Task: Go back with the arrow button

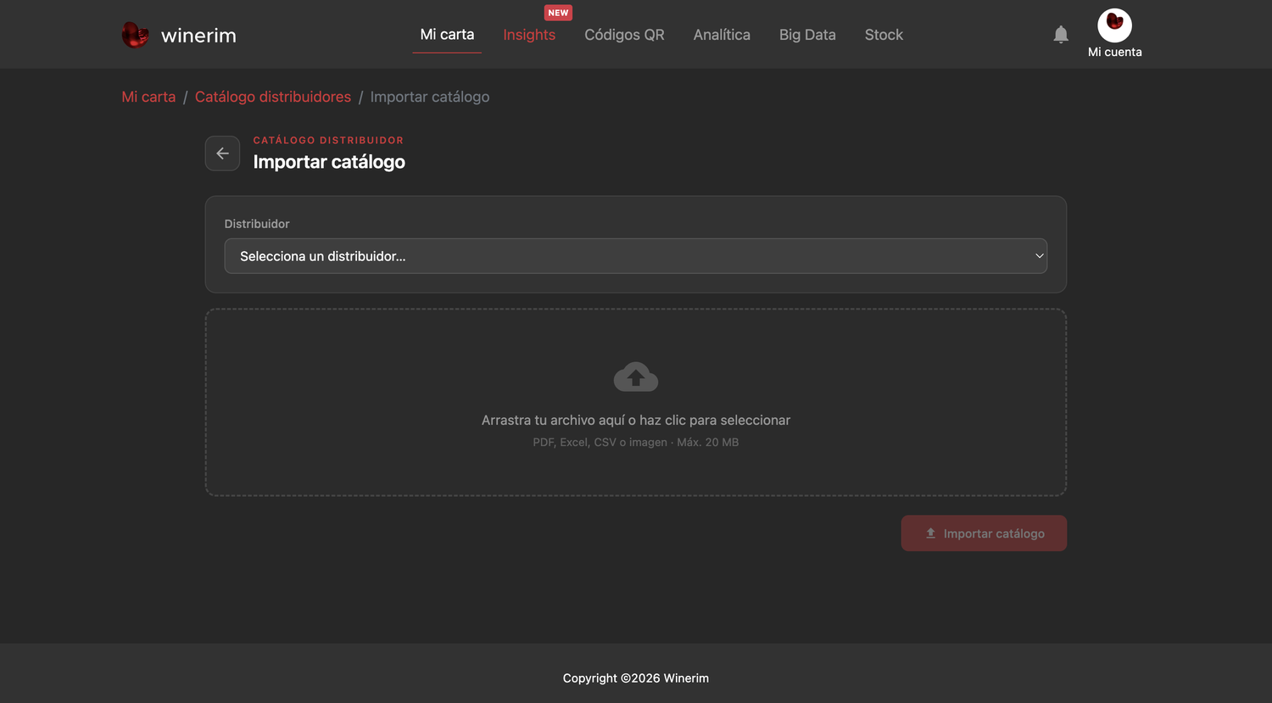Action: [x=222, y=153]
